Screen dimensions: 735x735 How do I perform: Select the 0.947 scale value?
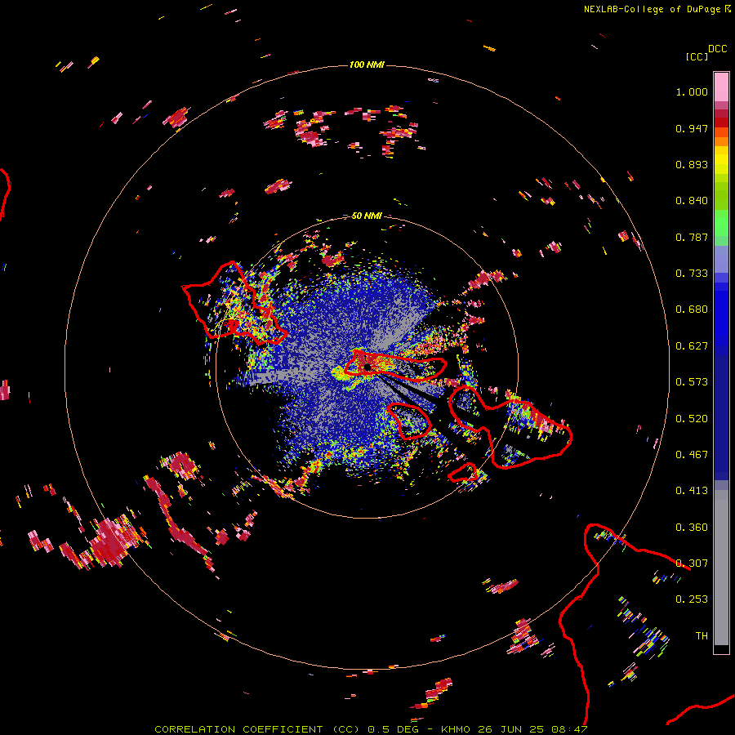[692, 128]
